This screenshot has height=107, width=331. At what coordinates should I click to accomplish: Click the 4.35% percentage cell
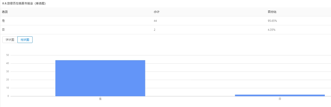(x=271, y=30)
